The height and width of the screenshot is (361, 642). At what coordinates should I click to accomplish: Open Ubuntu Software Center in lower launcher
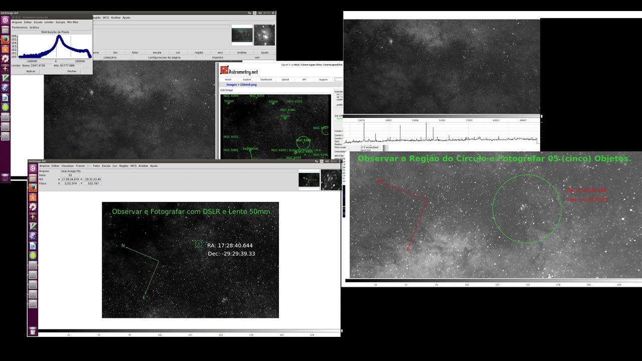point(33,197)
